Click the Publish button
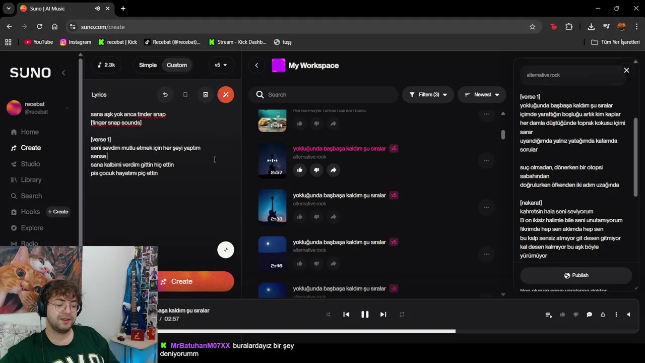645x363 pixels. click(576, 275)
